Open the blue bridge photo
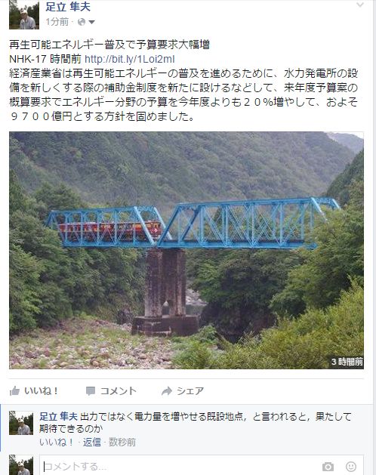The image size is (376, 475). click(186, 250)
